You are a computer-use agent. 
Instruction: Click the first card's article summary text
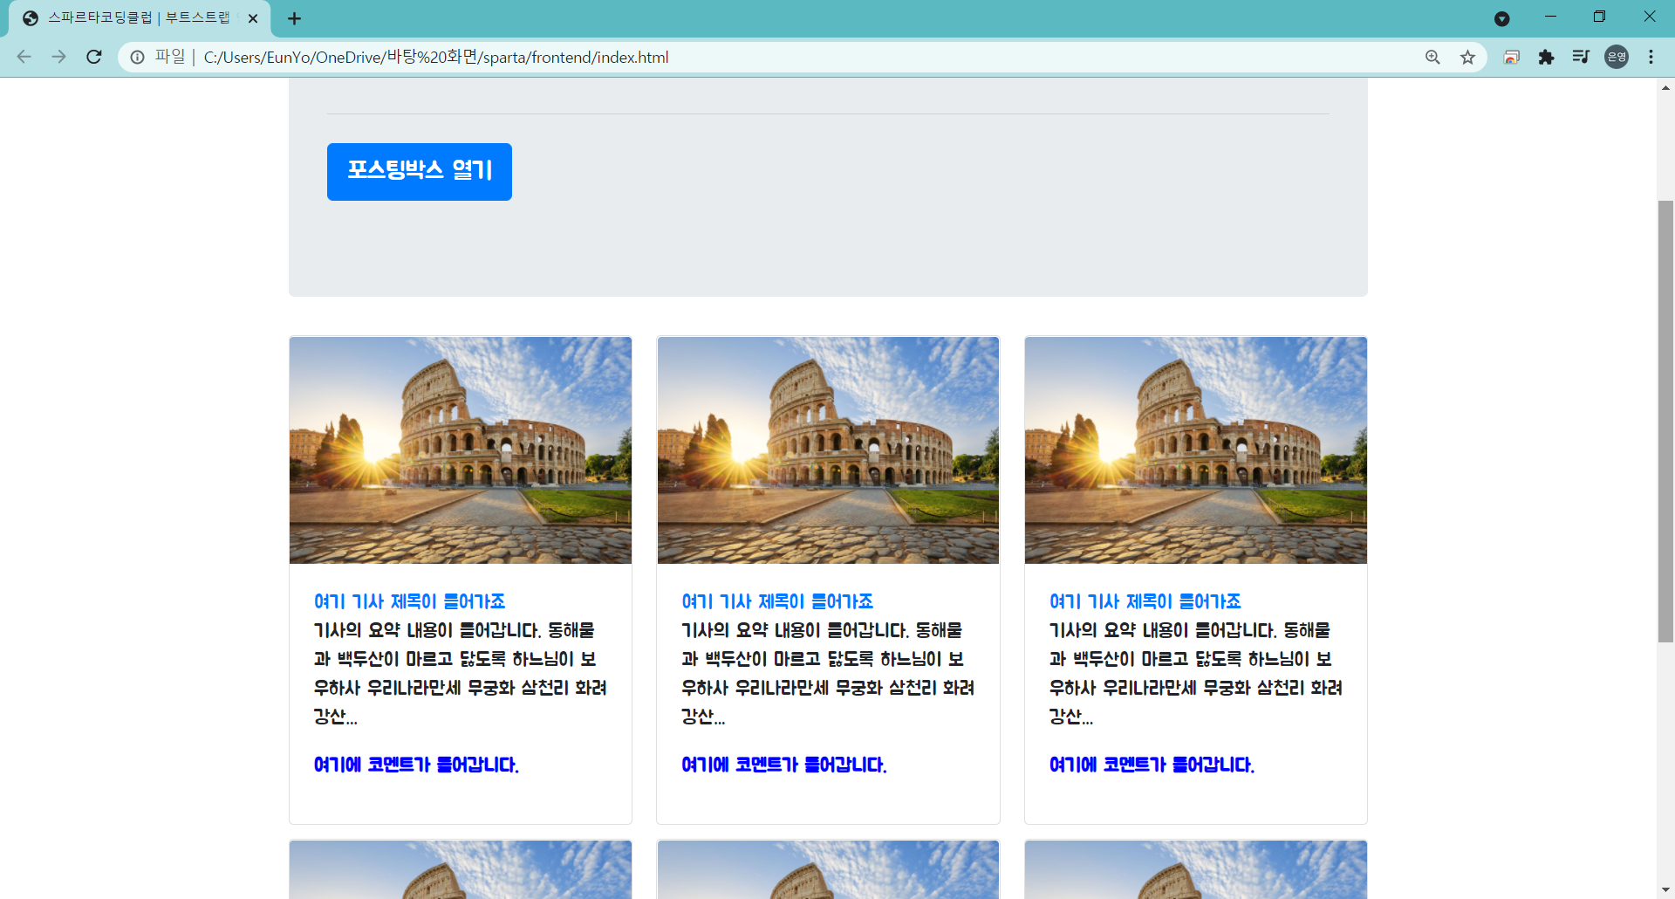pos(460,673)
